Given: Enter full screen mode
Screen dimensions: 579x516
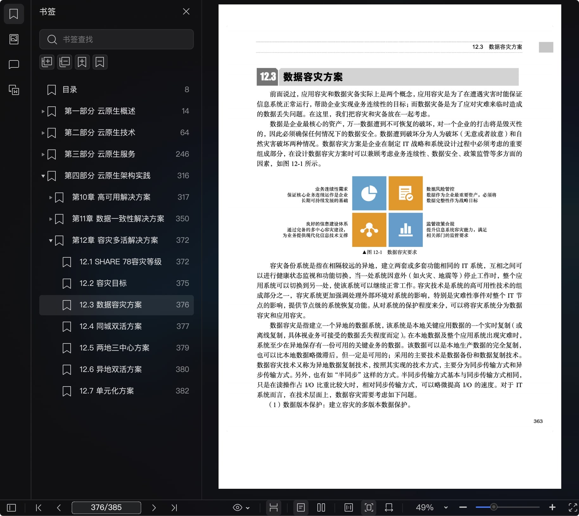Looking at the screenshot, I should coord(573,508).
